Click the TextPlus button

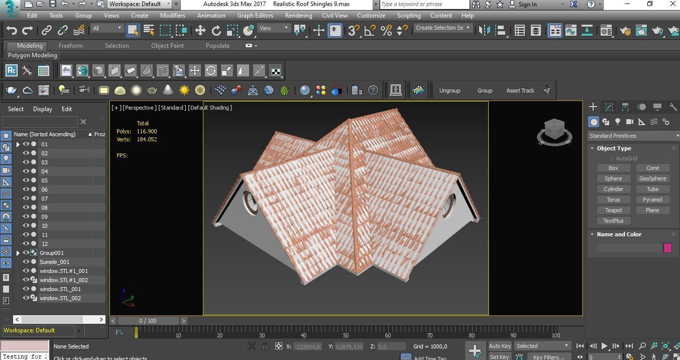(x=613, y=221)
